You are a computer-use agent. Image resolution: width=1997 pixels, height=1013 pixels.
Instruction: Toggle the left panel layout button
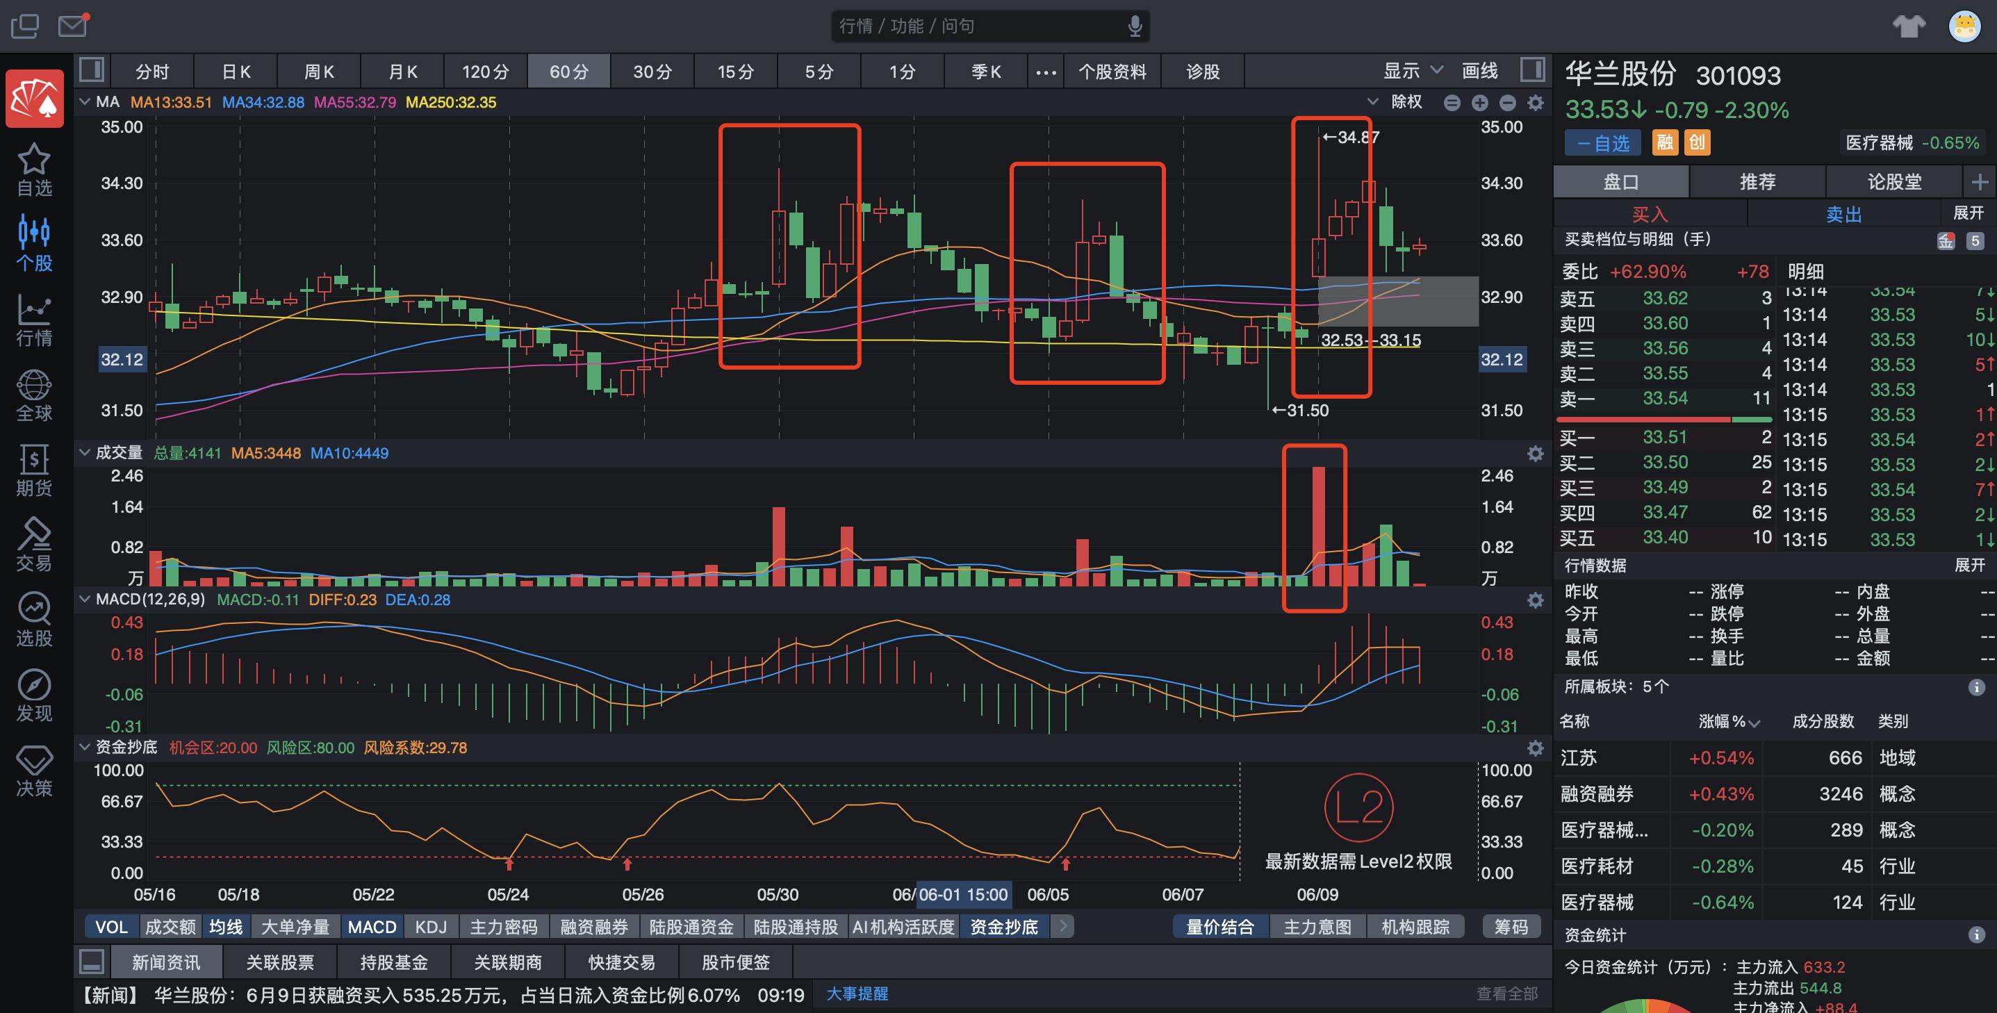pyautogui.click(x=92, y=71)
